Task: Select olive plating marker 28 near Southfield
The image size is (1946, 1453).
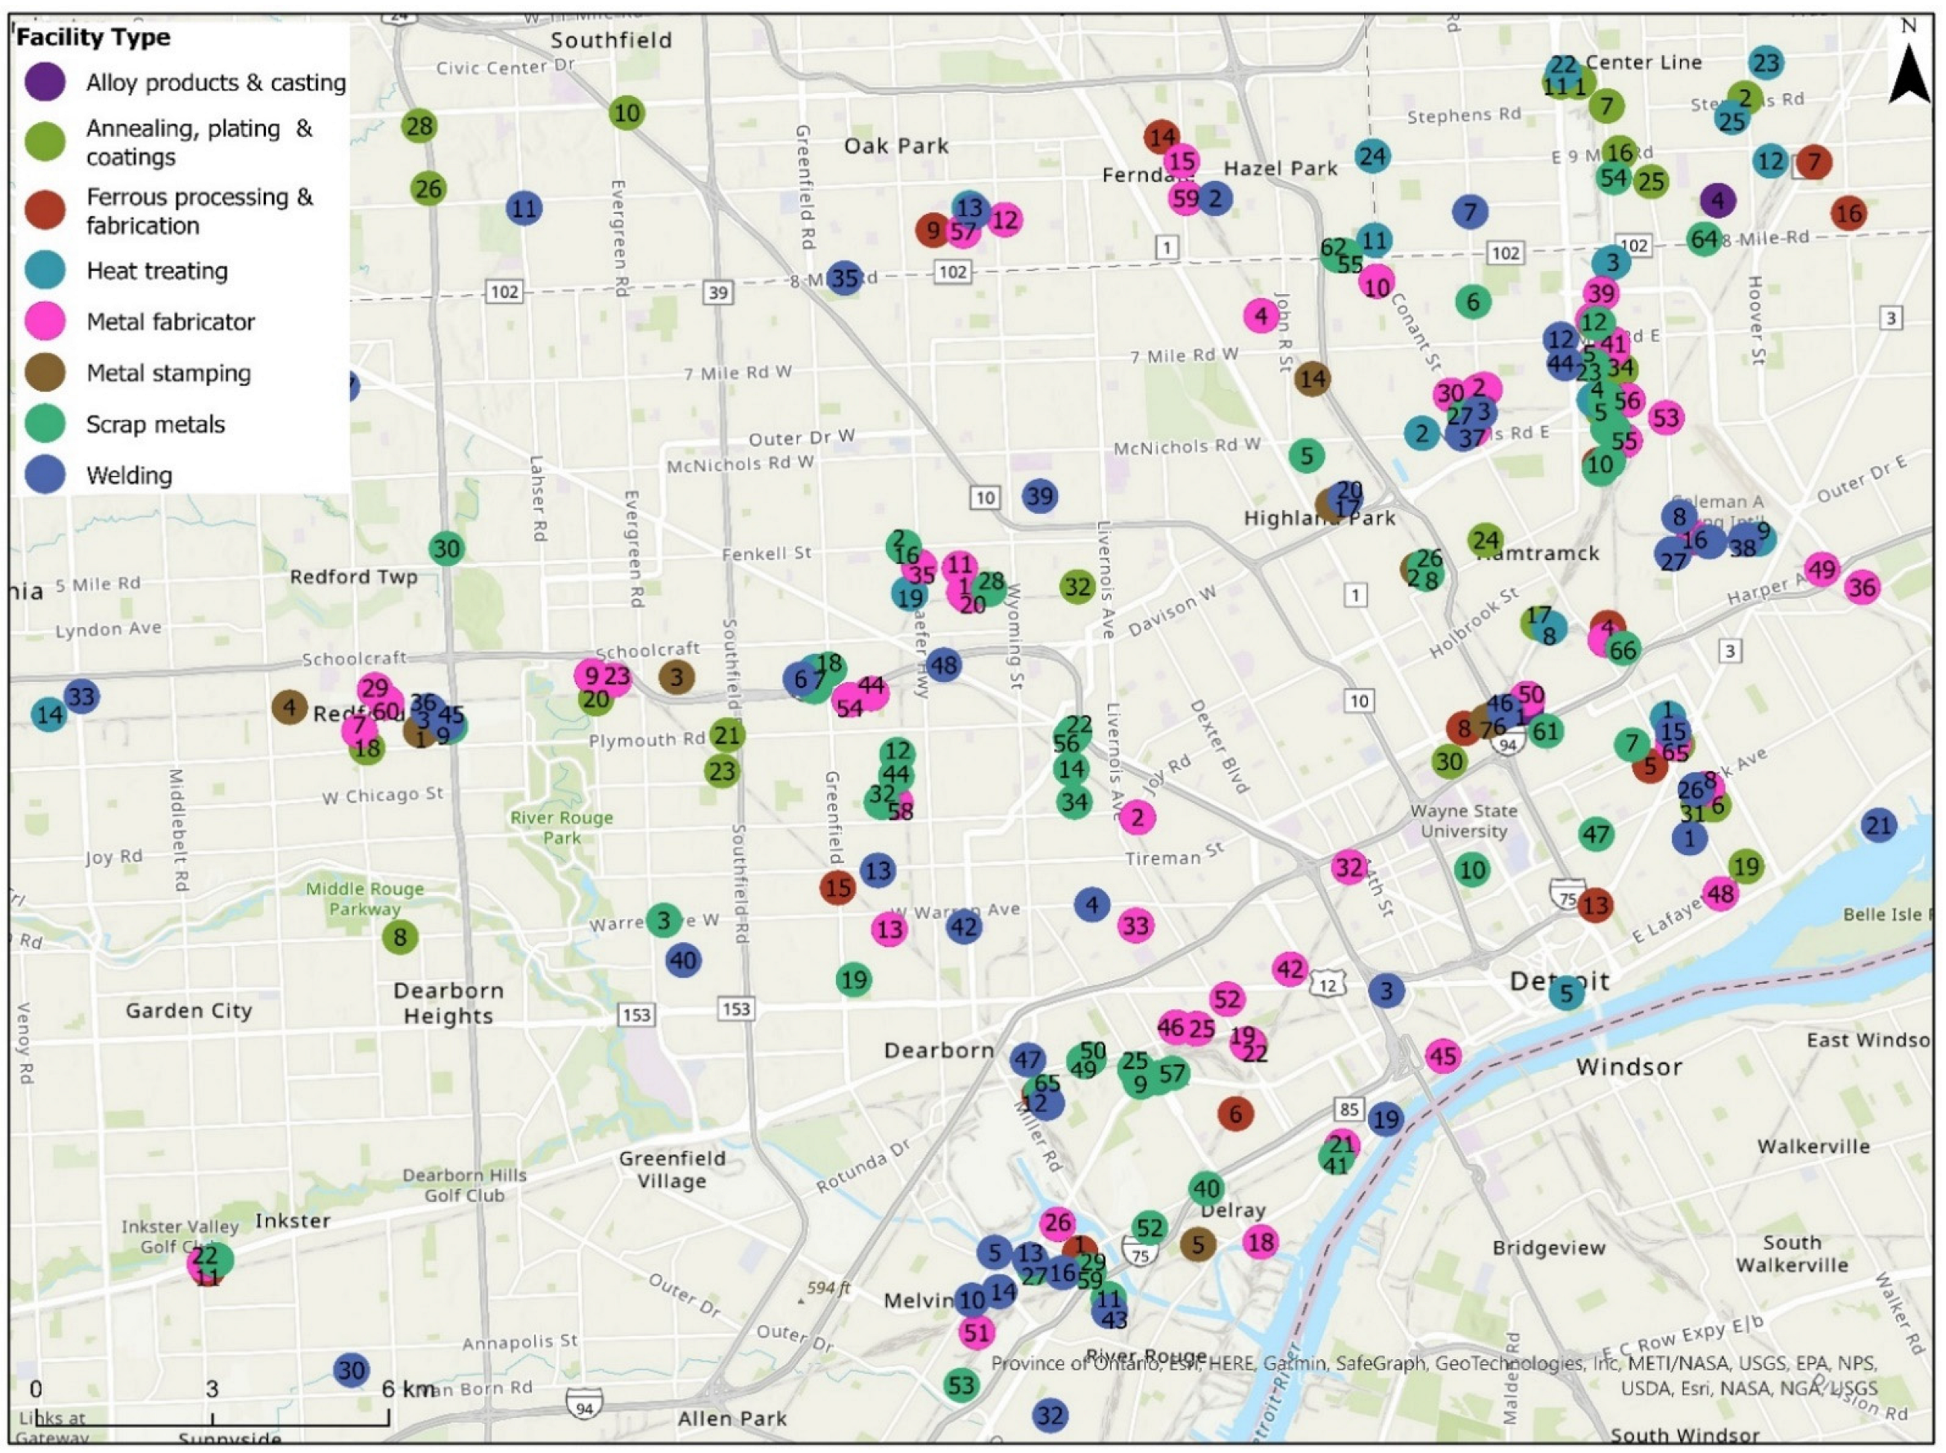Action: 419,127
